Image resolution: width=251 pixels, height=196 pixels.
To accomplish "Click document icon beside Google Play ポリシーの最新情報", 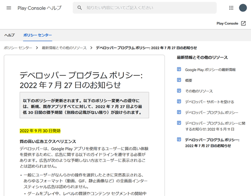I will tap(179, 69).
